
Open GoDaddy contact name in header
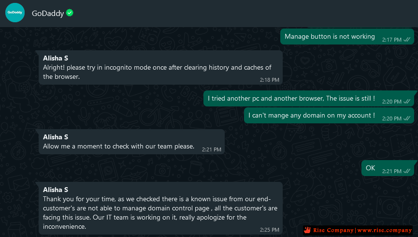click(x=48, y=13)
